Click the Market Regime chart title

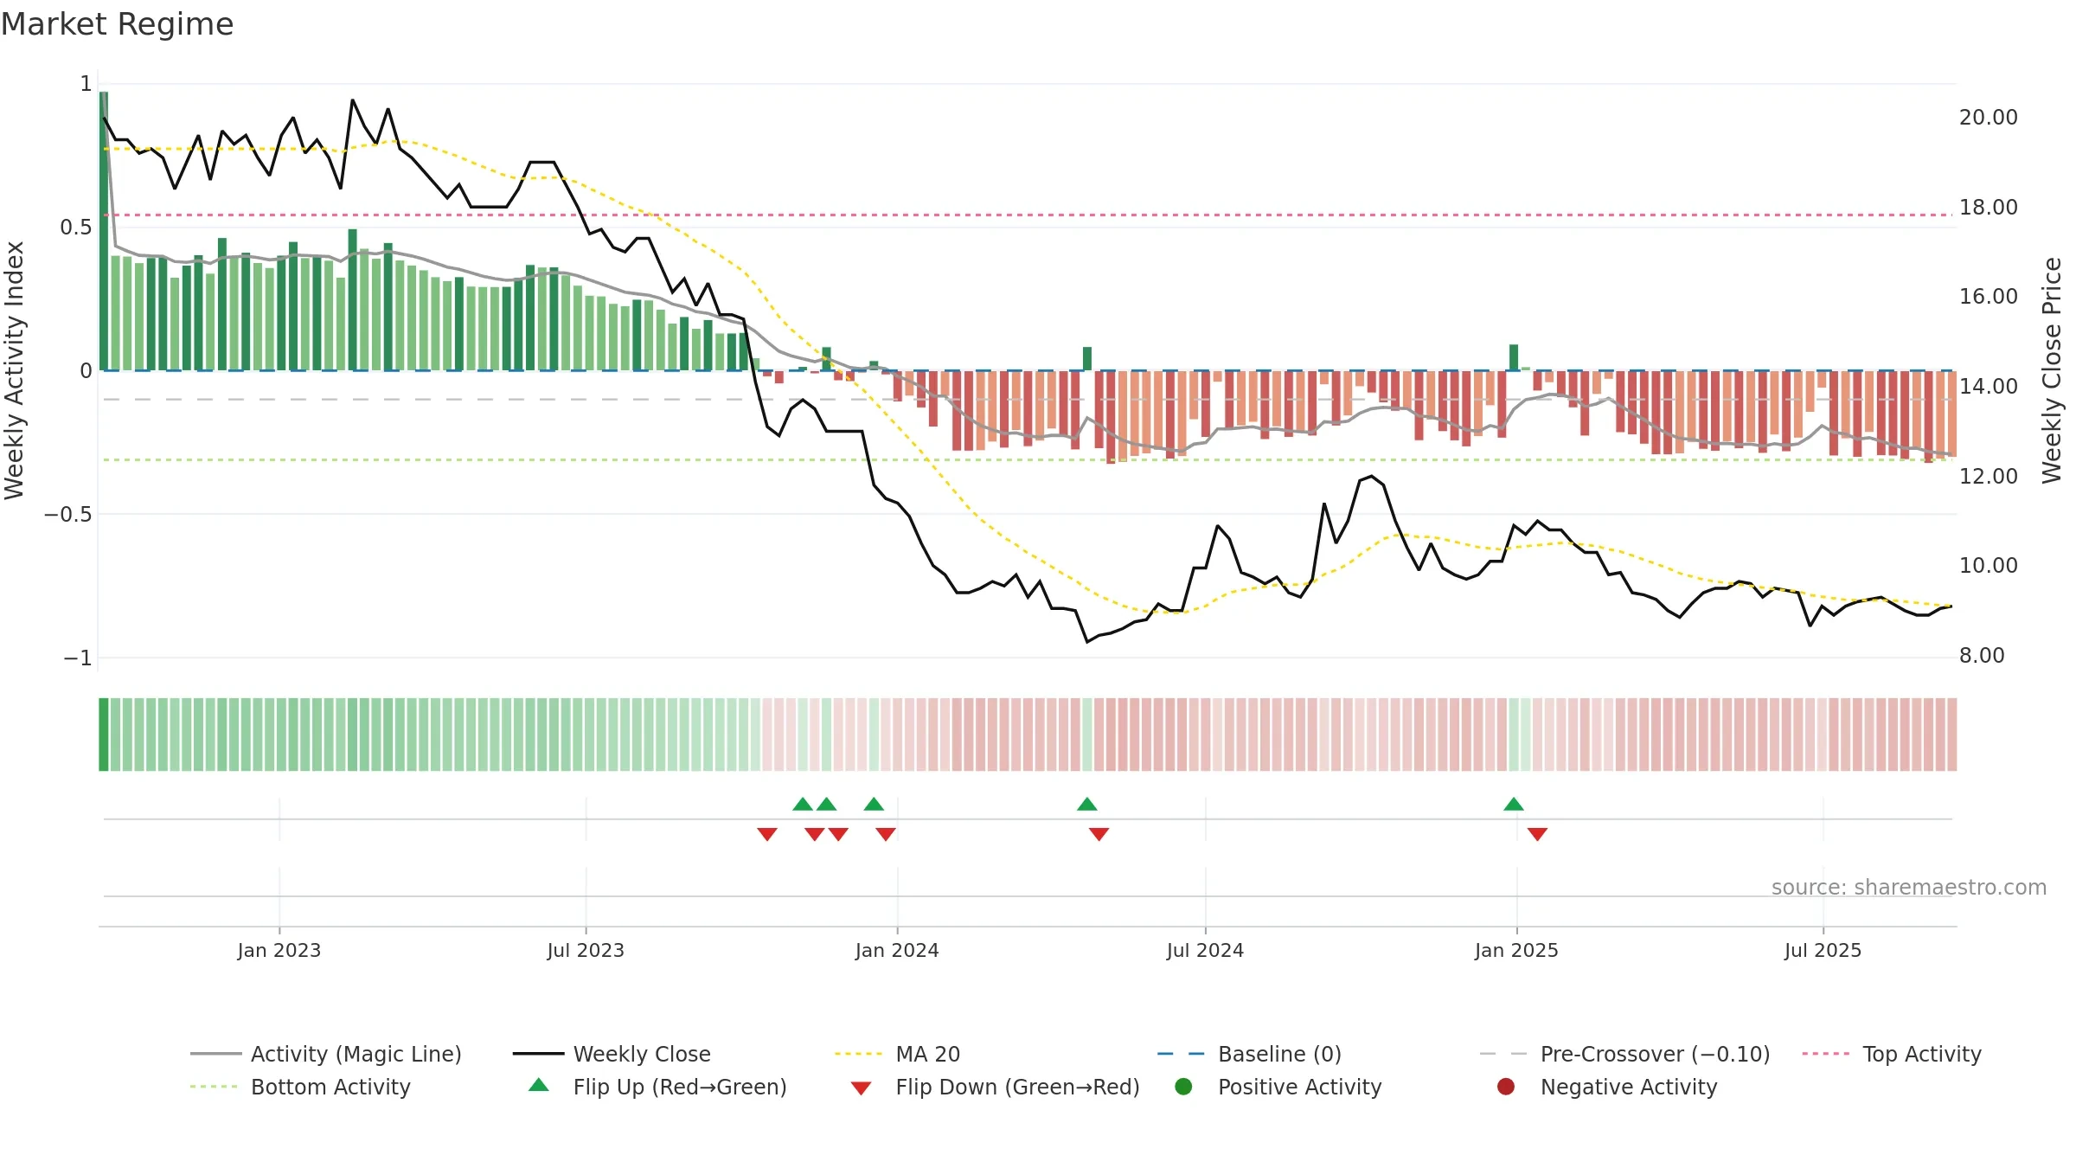[x=117, y=24]
